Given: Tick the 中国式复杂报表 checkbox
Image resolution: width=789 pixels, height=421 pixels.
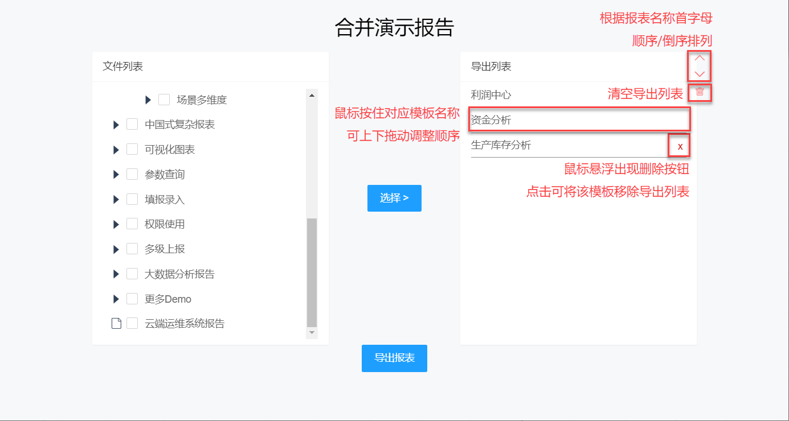Looking at the screenshot, I should tap(132, 125).
